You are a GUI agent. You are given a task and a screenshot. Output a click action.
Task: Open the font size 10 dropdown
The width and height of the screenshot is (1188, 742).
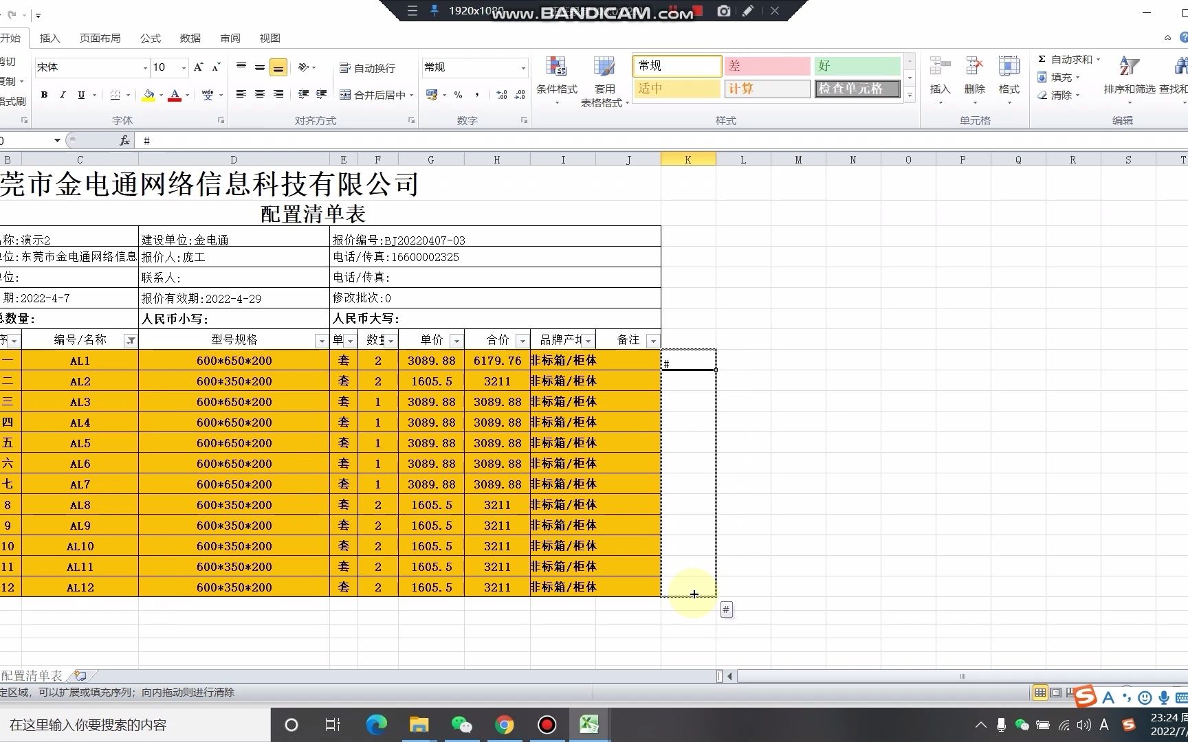click(184, 67)
